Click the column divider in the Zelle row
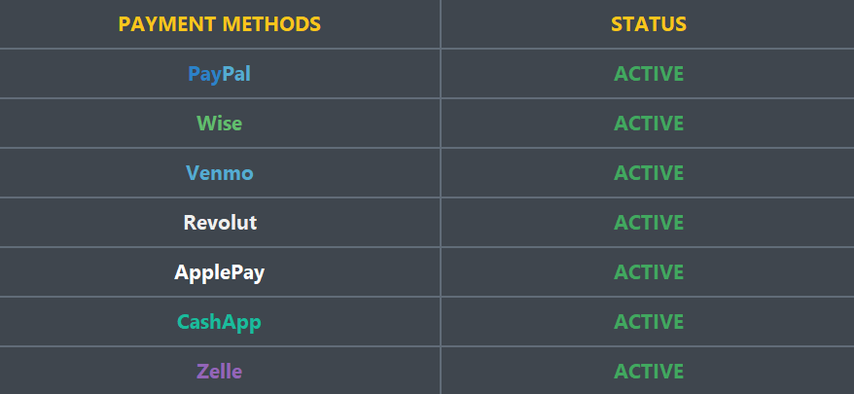Viewport: 854px width, 394px height. [441, 372]
